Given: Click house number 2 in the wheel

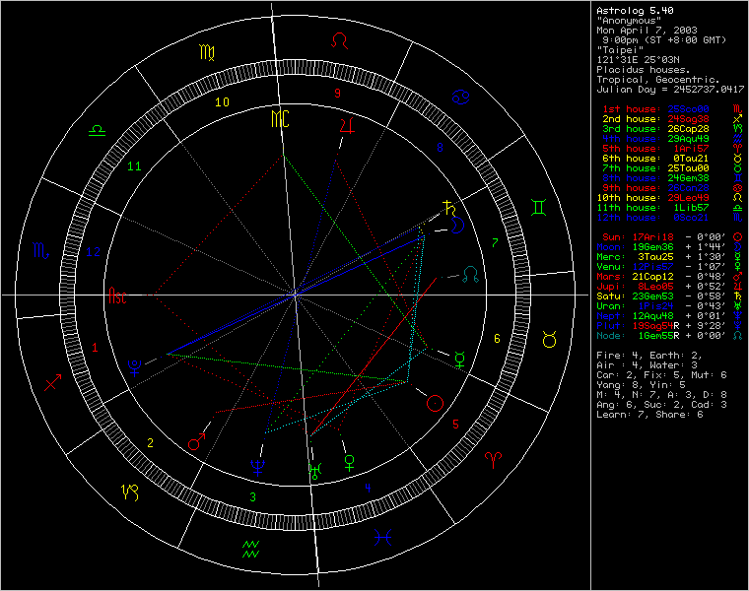Looking at the screenshot, I should [x=150, y=443].
